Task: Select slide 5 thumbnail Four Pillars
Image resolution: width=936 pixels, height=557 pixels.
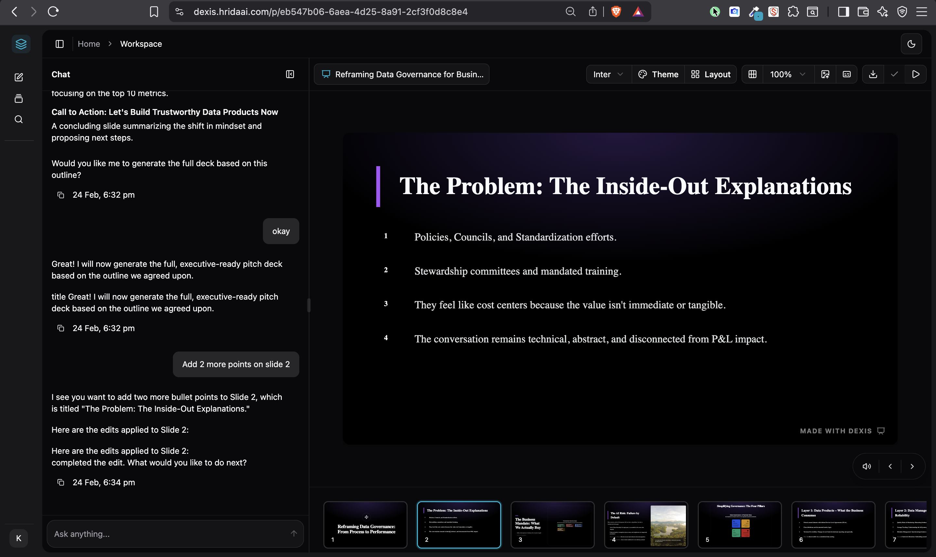Action: pyautogui.click(x=739, y=524)
